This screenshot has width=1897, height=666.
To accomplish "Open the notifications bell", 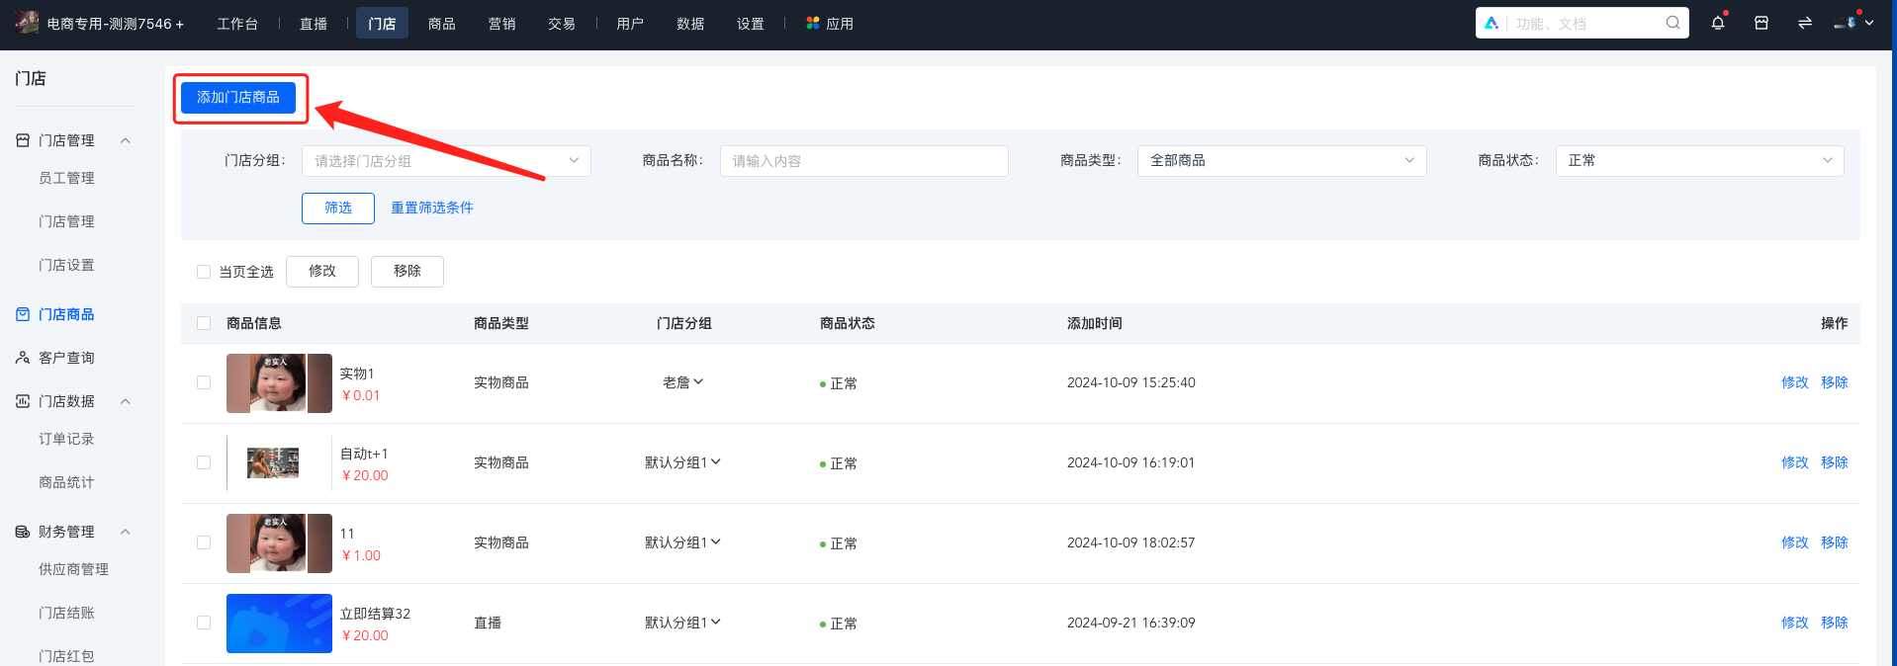I will (1718, 23).
